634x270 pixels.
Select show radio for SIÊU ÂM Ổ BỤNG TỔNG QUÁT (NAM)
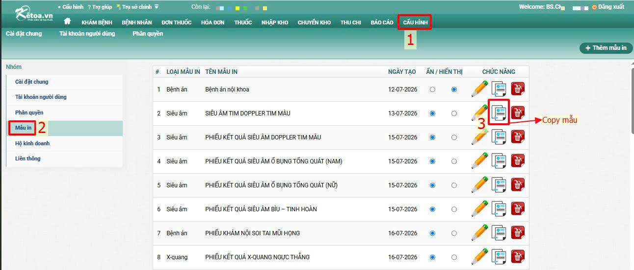point(454,161)
